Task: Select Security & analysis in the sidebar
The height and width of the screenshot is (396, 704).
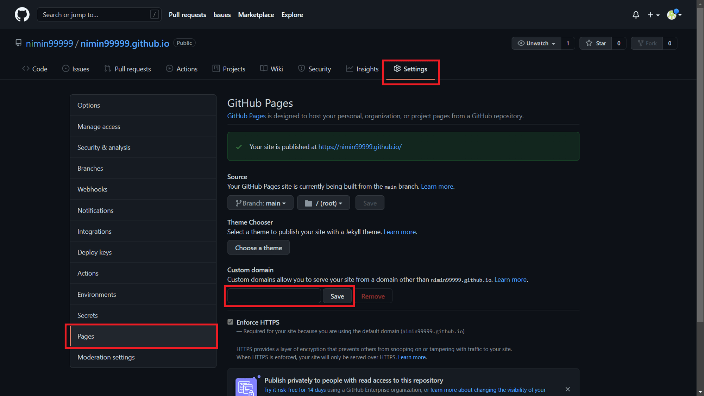Action: click(x=143, y=147)
